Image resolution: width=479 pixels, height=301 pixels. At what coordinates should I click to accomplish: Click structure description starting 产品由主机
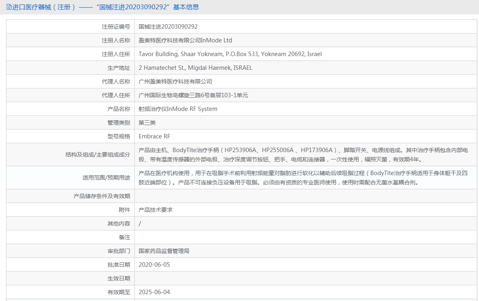303,155
